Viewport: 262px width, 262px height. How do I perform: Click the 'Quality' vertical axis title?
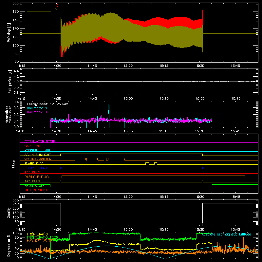[x=9, y=213]
